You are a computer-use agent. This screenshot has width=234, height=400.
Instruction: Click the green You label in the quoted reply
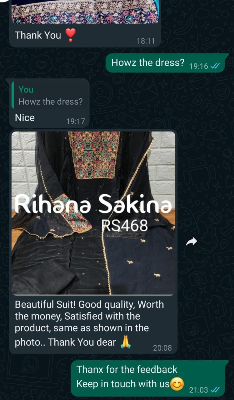(26, 90)
